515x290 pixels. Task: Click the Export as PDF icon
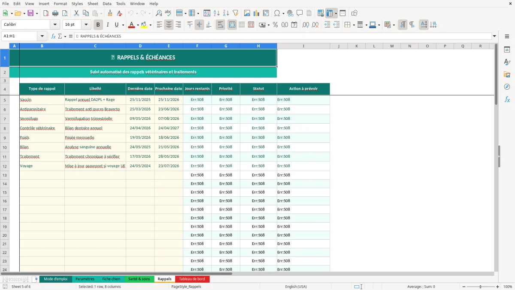(x=46, y=13)
